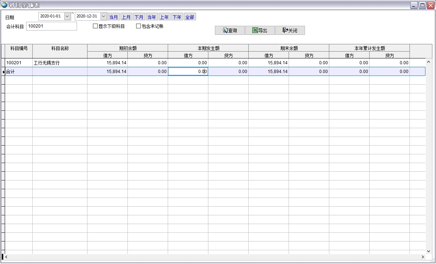Choose the 上月 date range shortcut

click(126, 17)
